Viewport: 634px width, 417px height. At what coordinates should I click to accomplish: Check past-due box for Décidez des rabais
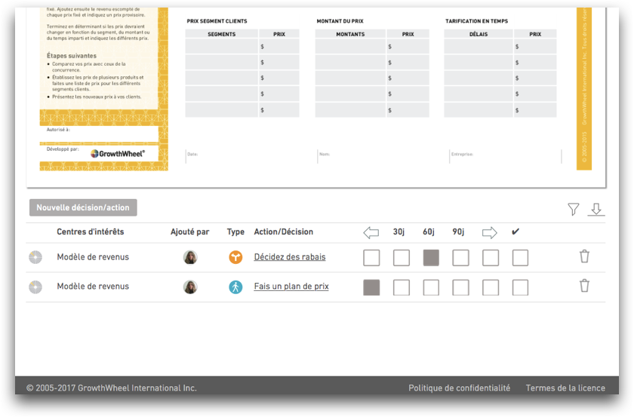tap(371, 258)
